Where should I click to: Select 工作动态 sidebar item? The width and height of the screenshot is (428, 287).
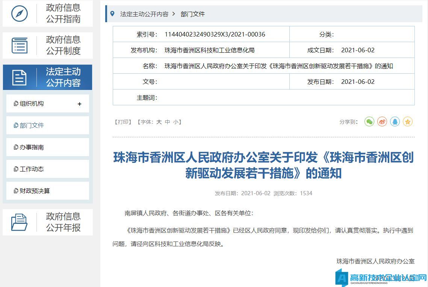pyautogui.click(x=32, y=169)
